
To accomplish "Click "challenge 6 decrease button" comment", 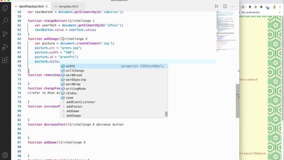I will [97, 124].
